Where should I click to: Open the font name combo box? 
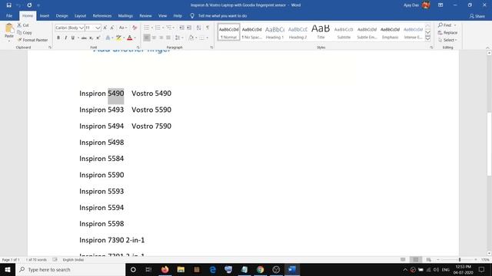[x=69, y=28]
